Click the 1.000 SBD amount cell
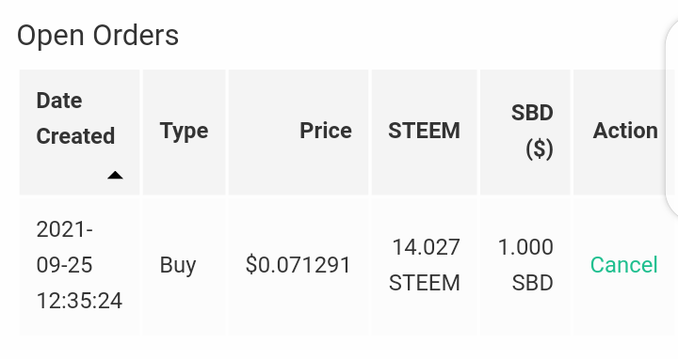This screenshot has height=359, width=678. tap(525, 265)
